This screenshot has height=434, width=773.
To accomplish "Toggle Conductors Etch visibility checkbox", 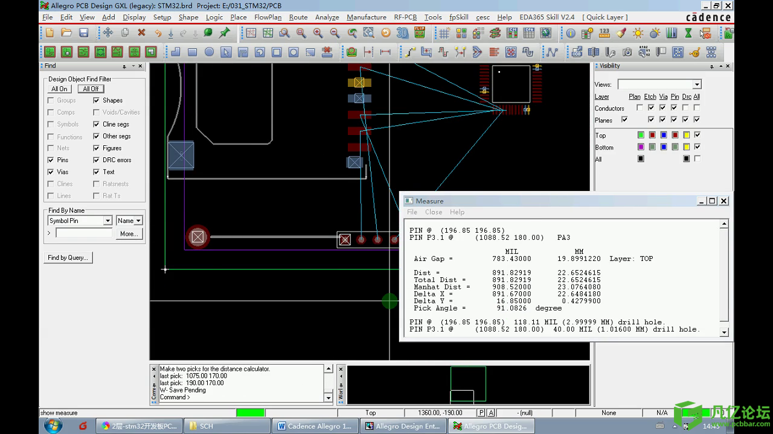I will (651, 108).
